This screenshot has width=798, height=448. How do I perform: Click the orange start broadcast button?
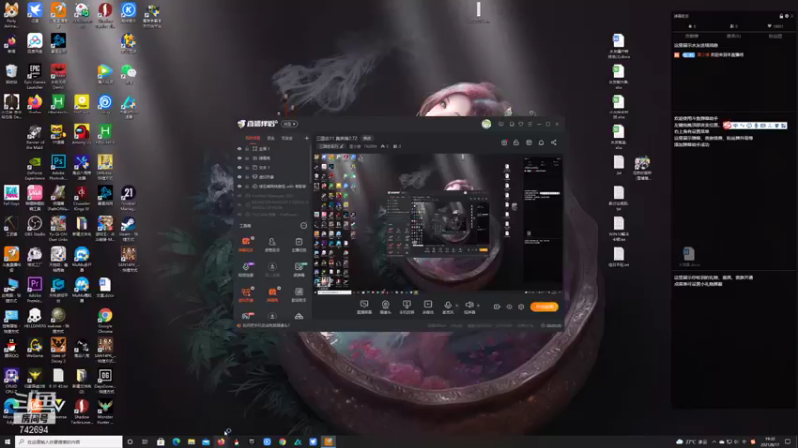[544, 307]
